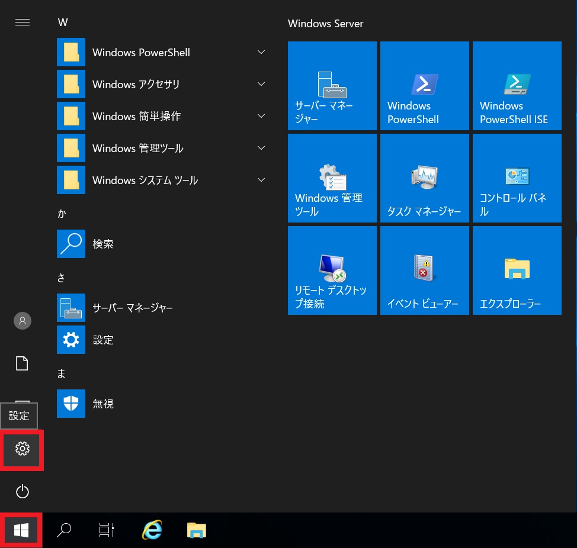
Task: Open the Windows PowerShell ISE tile
Action: pos(517,86)
